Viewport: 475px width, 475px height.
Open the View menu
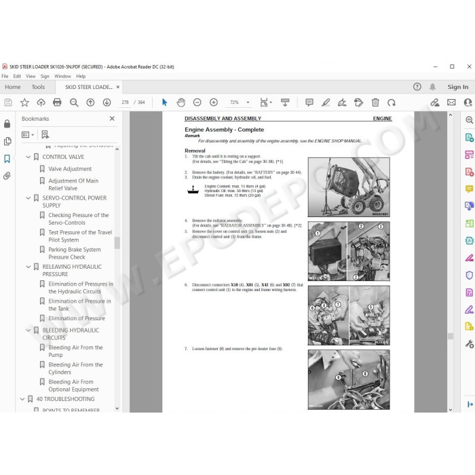(31, 76)
